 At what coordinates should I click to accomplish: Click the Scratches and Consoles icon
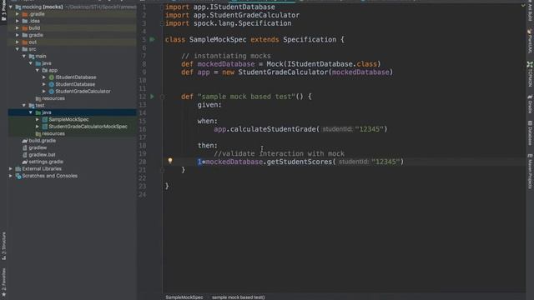[18, 176]
